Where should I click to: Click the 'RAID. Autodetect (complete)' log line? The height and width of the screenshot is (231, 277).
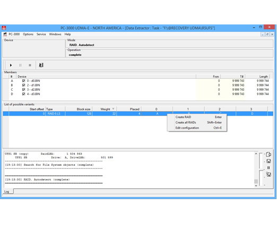coord(37,179)
